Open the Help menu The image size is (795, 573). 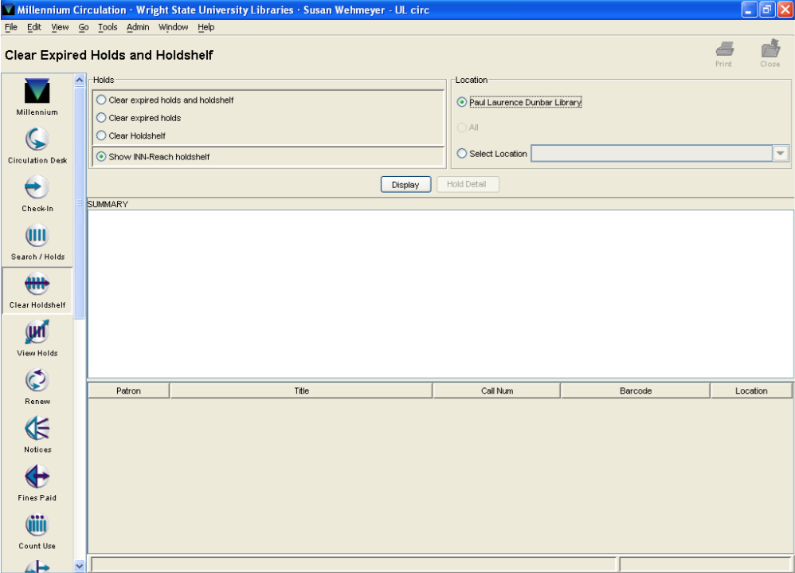click(206, 27)
